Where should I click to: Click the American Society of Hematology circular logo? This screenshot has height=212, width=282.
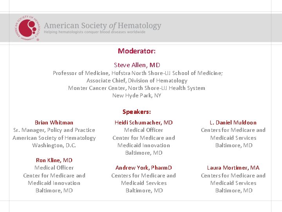(x=27, y=28)
